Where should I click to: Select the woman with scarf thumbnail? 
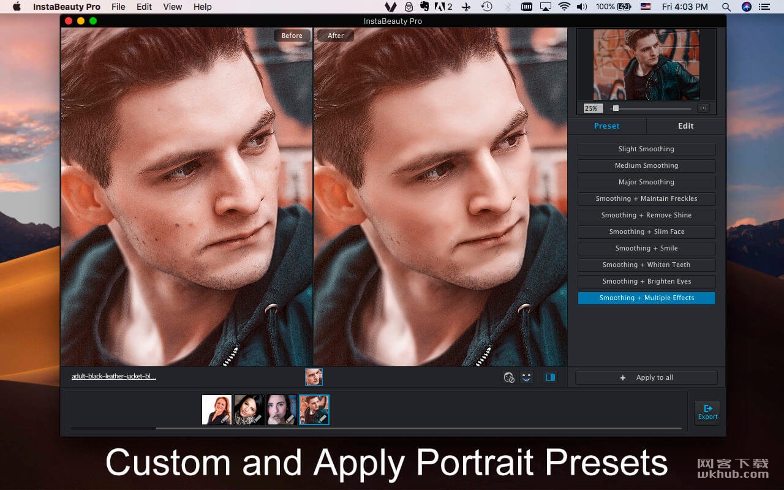(249, 410)
